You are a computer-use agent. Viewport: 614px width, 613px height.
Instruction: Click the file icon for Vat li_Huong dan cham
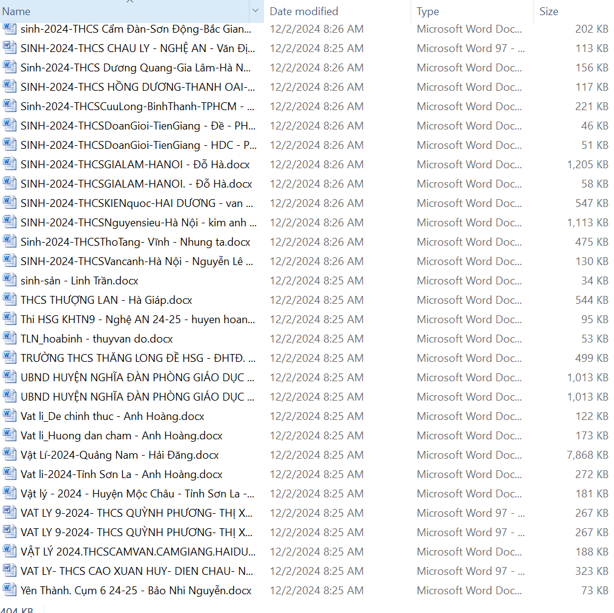10,435
